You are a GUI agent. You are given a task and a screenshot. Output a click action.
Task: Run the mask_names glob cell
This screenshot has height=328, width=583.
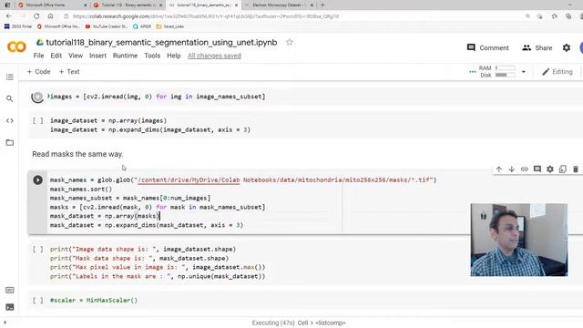[x=37, y=180]
